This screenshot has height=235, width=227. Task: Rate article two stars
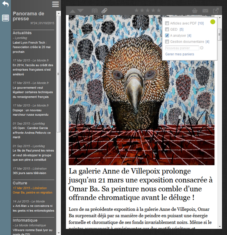142,10
